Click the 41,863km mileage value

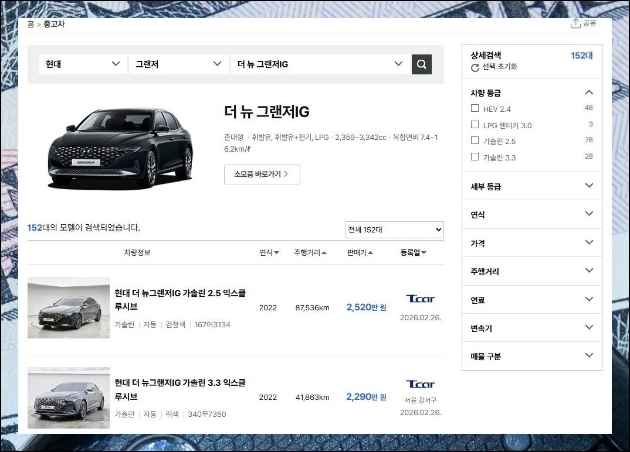312,397
